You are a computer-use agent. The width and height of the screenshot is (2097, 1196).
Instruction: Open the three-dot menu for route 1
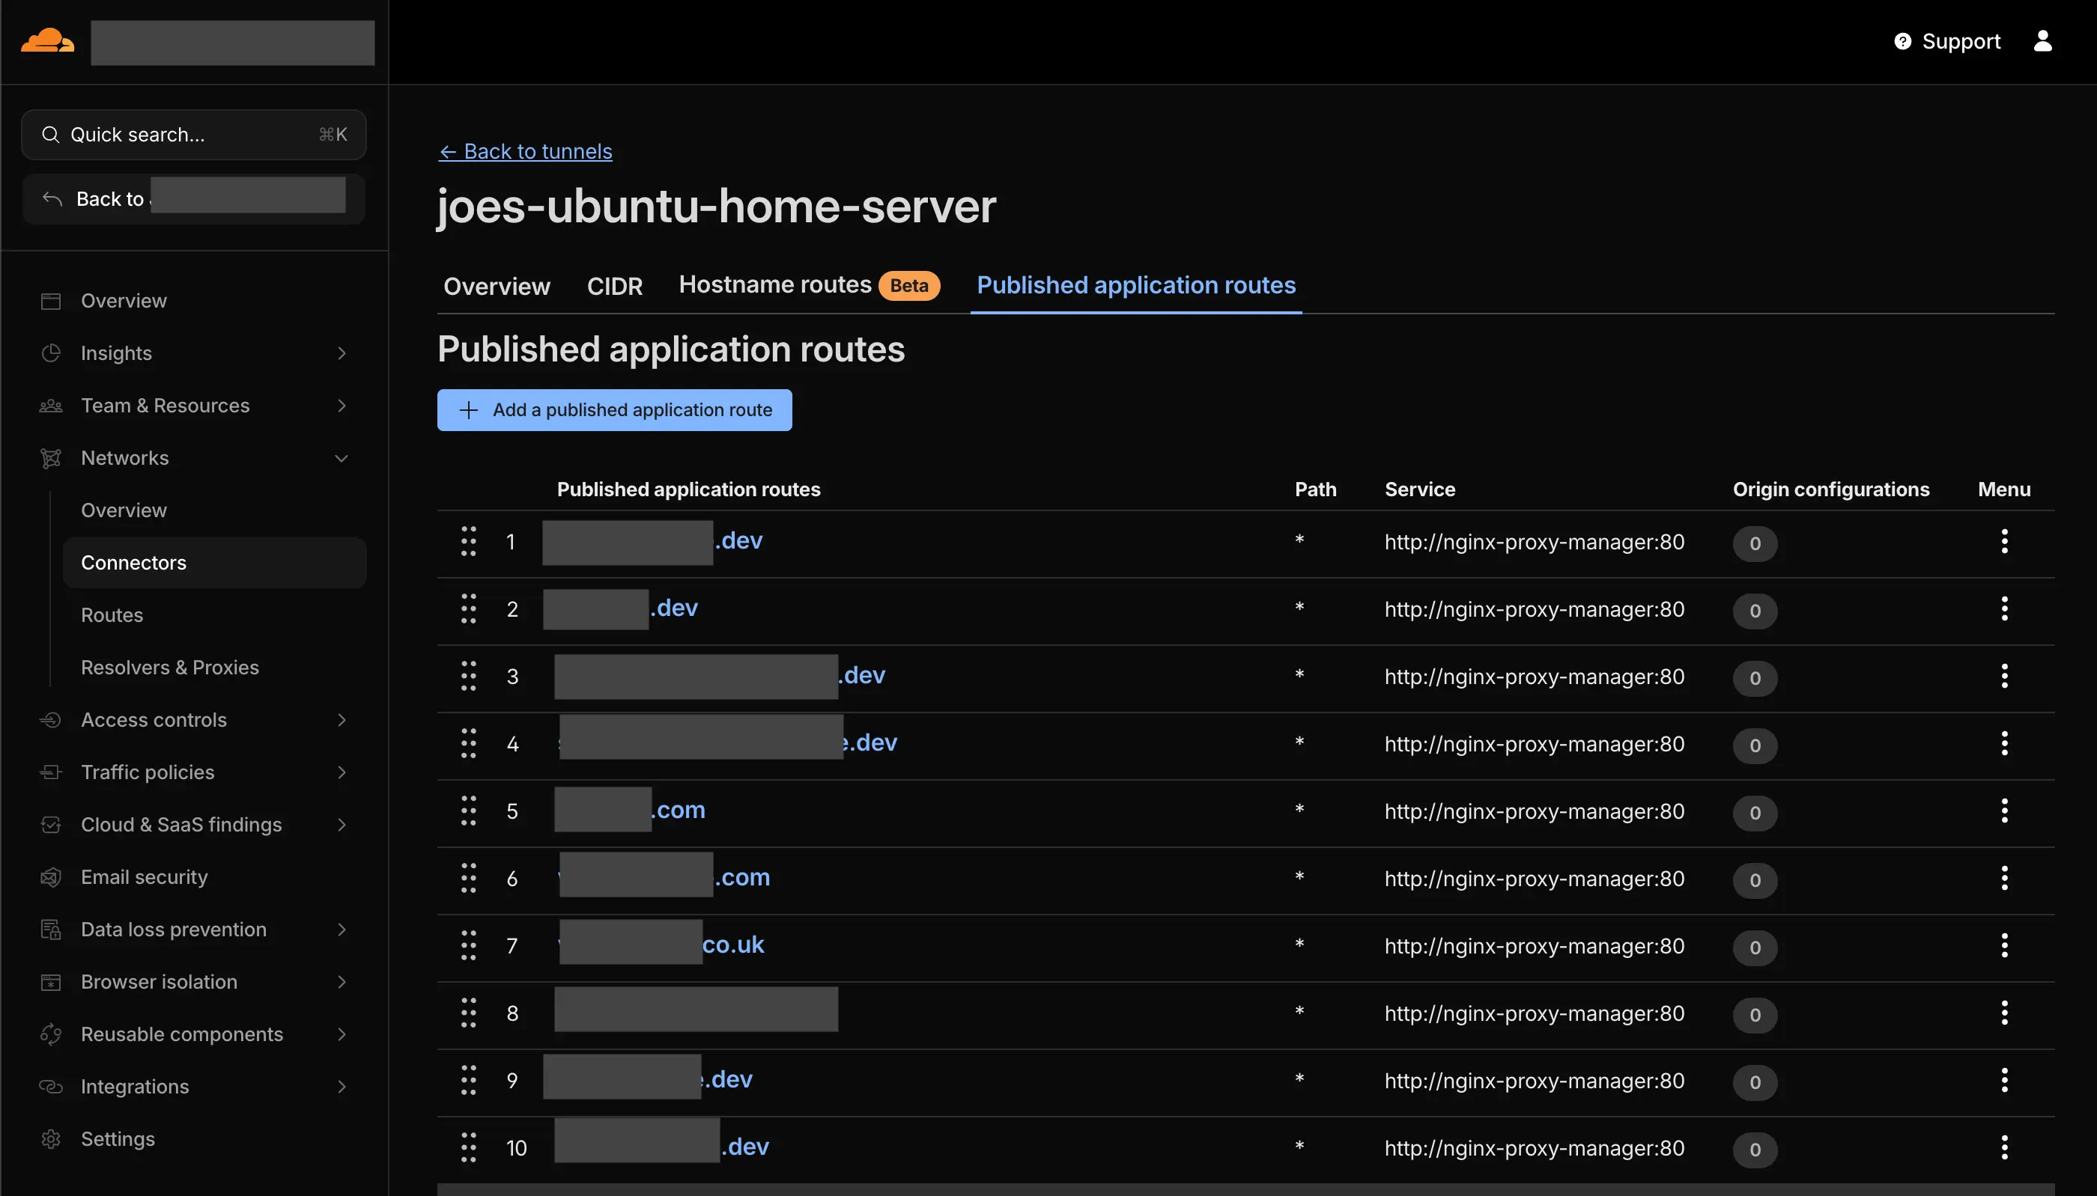coord(2003,541)
